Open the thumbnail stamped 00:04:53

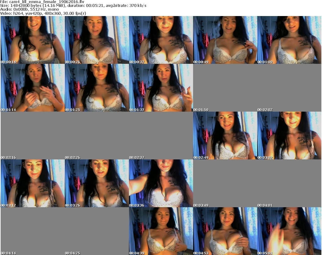pos(225,231)
